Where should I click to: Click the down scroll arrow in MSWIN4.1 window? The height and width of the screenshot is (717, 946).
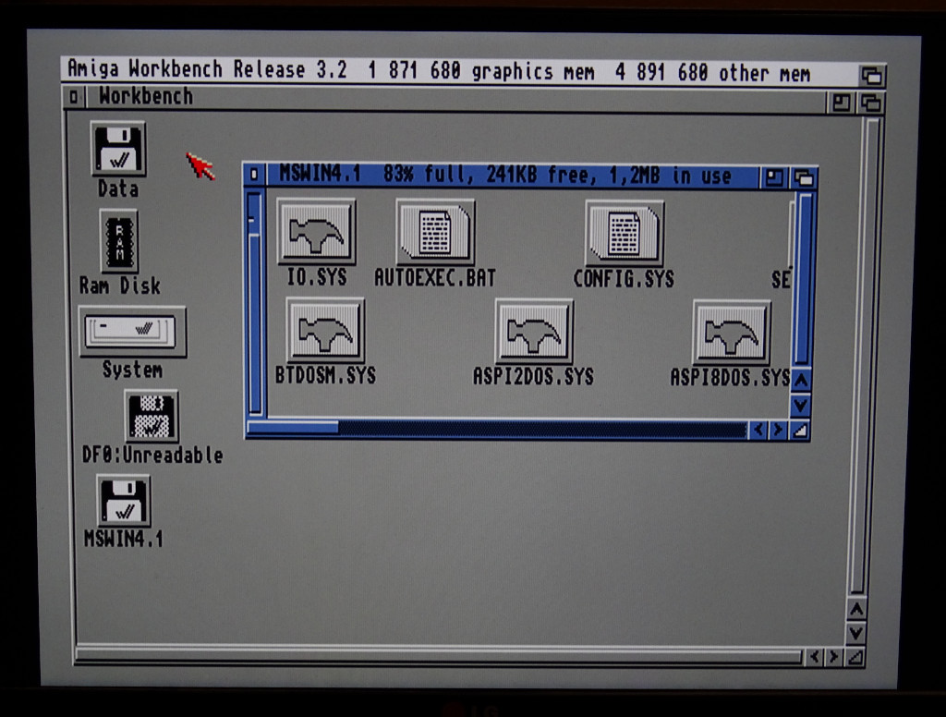(x=798, y=404)
